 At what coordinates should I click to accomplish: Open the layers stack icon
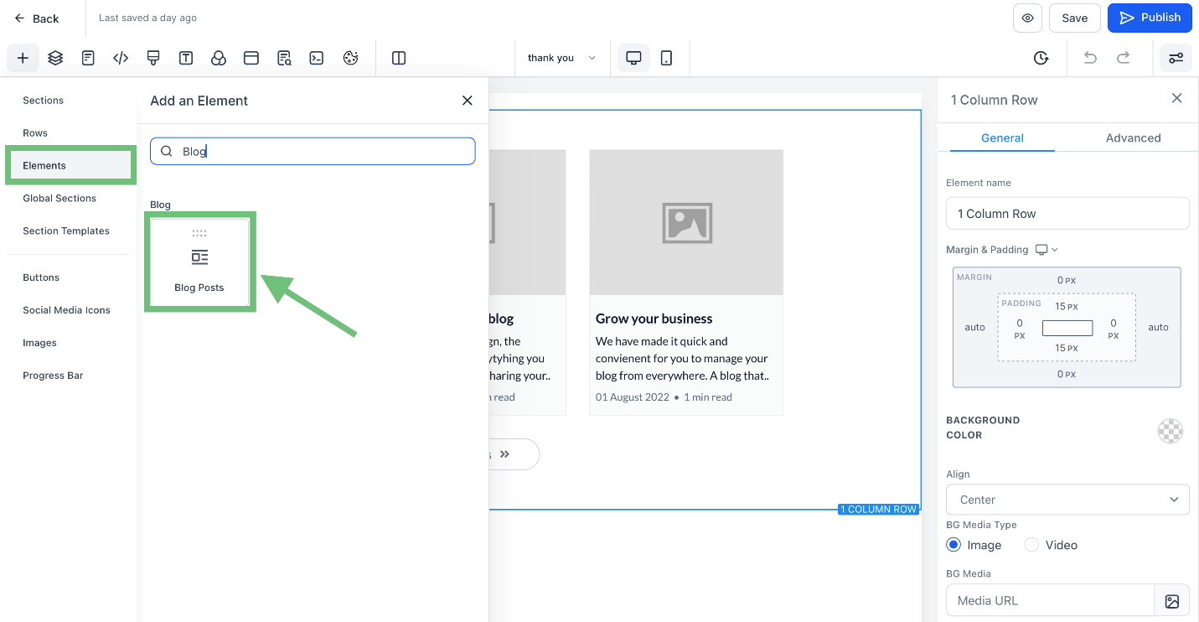click(55, 58)
